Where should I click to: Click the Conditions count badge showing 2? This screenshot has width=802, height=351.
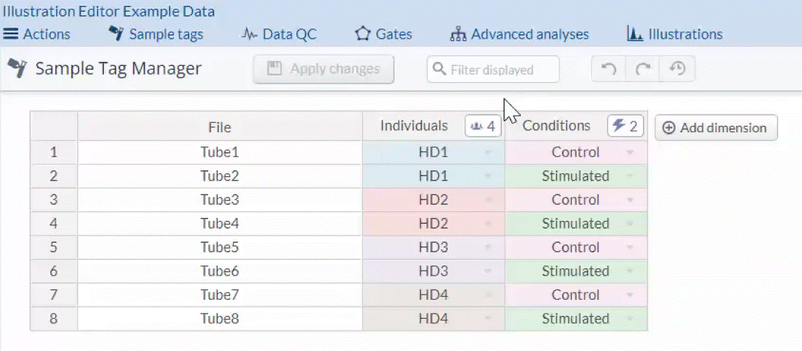tap(625, 127)
